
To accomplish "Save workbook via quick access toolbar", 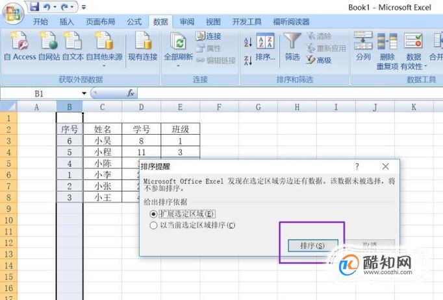I will (x=34, y=6).
